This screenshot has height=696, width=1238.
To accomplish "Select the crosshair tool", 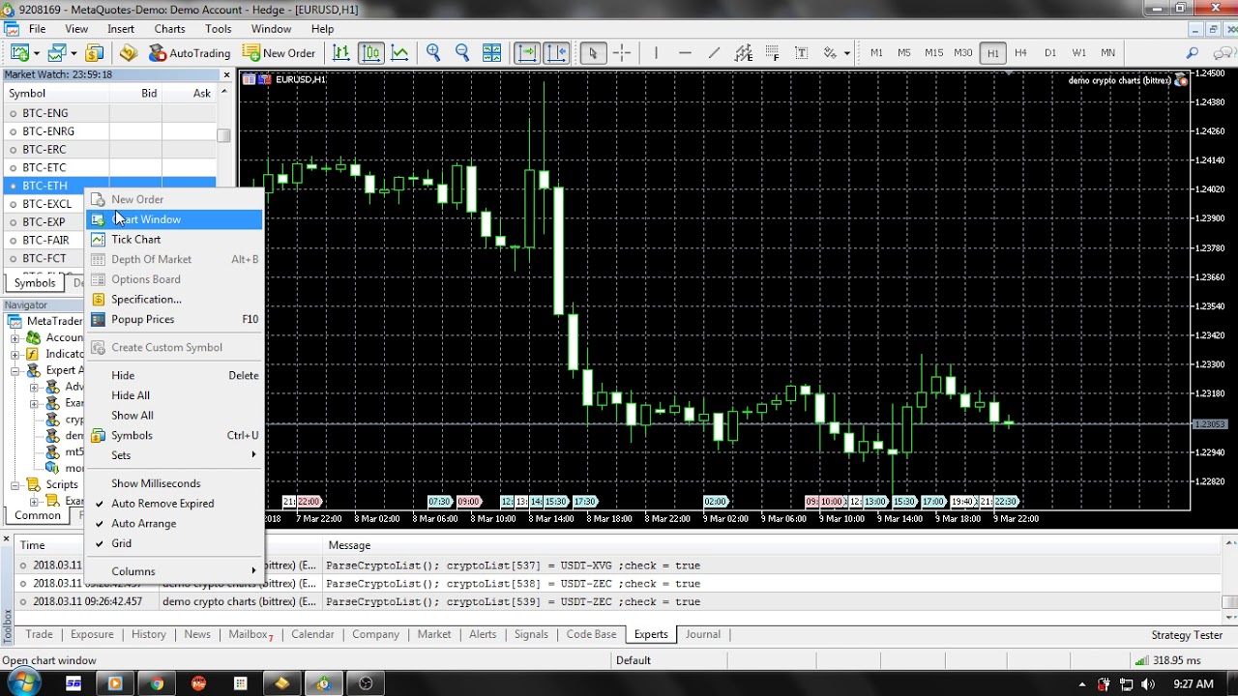I will pos(622,53).
